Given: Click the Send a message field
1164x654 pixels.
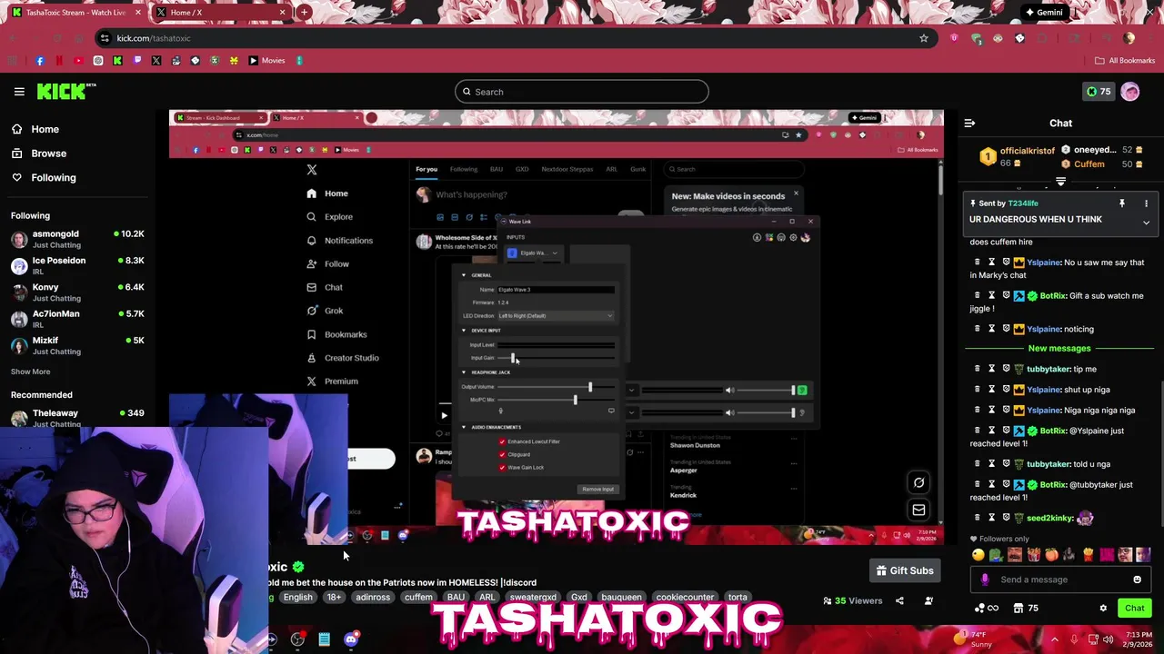Looking at the screenshot, I should coord(1059,580).
